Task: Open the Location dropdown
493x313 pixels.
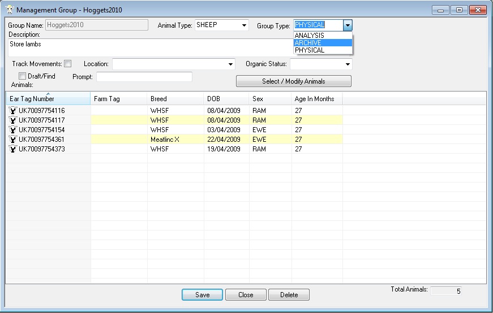Action: (x=230, y=64)
